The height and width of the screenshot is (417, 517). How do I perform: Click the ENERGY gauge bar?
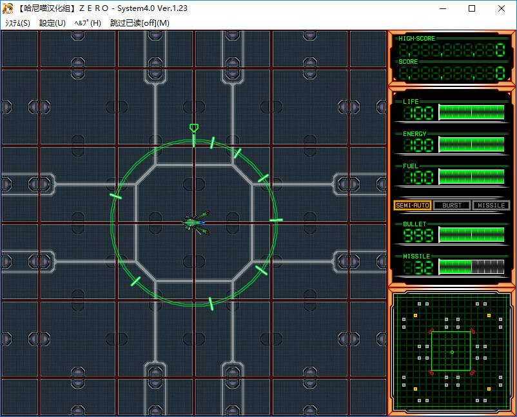pos(471,144)
